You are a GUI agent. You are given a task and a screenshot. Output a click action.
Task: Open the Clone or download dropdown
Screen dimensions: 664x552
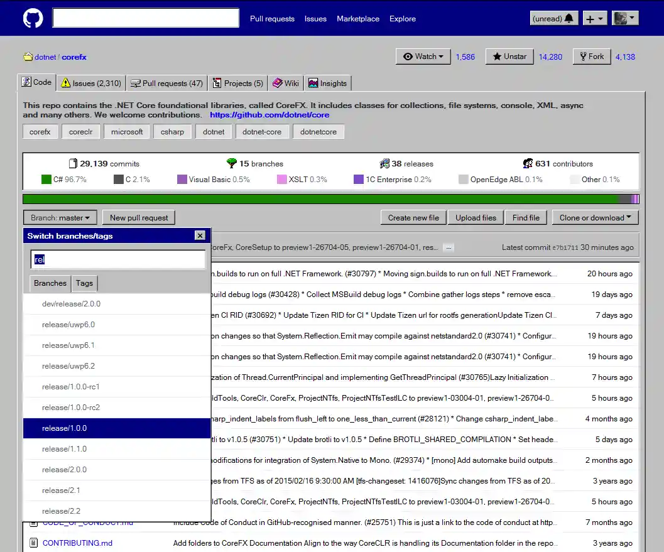(595, 217)
